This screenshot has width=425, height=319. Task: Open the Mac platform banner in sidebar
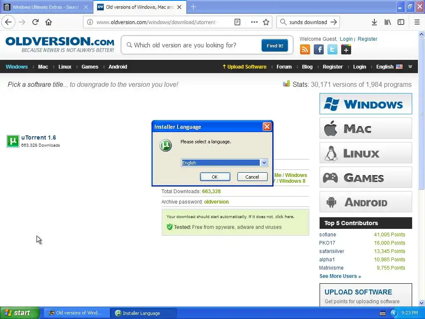click(x=366, y=128)
